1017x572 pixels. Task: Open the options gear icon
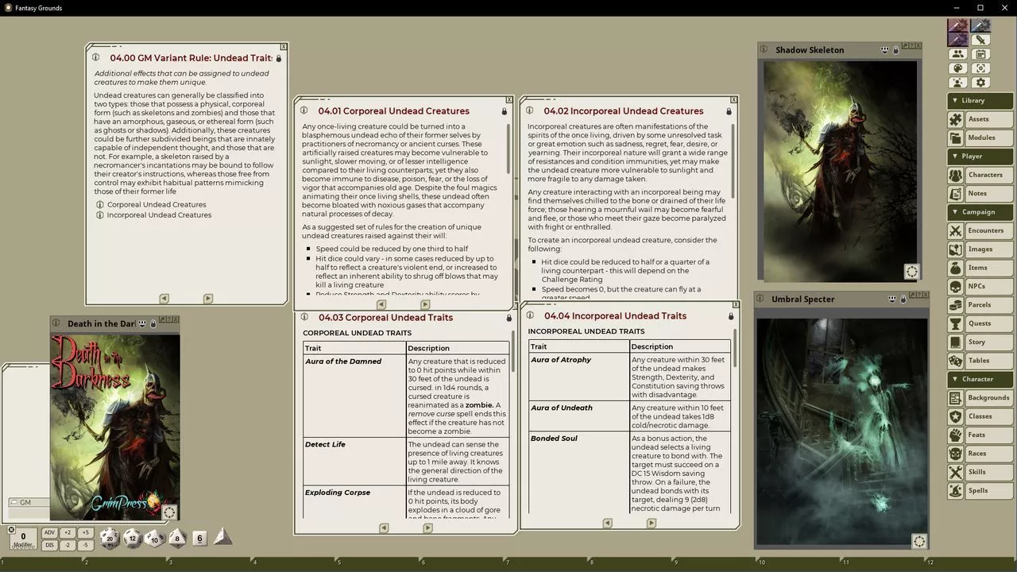pyautogui.click(x=980, y=83)
